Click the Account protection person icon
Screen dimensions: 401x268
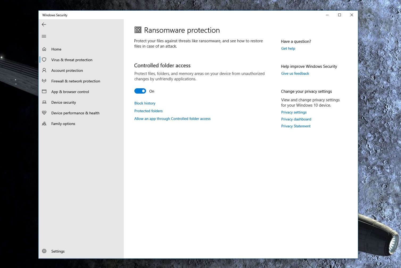(44, 70)
